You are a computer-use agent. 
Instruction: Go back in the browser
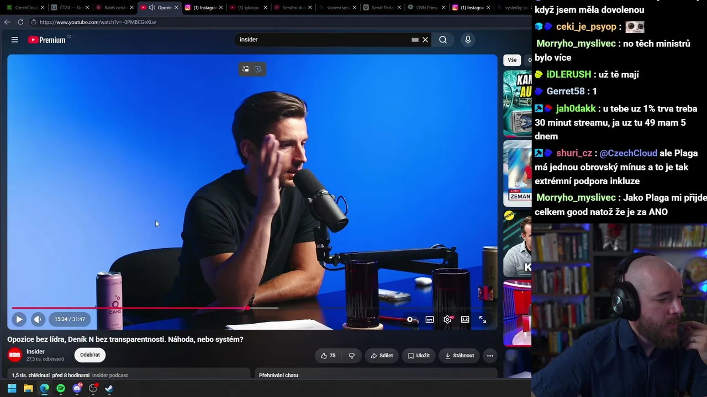pyautogui.click(x=7, y=22)
